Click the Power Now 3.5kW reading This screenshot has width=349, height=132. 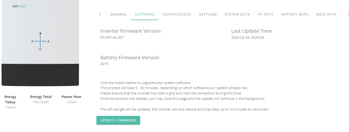[x=71, y=102]
